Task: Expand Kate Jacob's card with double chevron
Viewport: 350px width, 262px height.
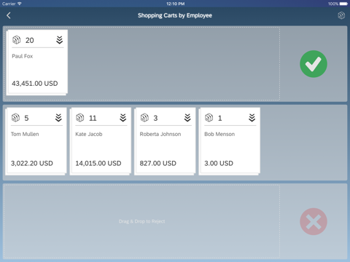Action: click(123, 118)
